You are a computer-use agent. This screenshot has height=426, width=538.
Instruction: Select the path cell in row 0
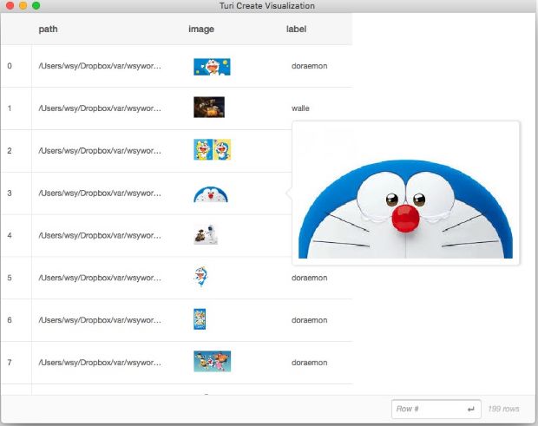(x=100, y=66)
